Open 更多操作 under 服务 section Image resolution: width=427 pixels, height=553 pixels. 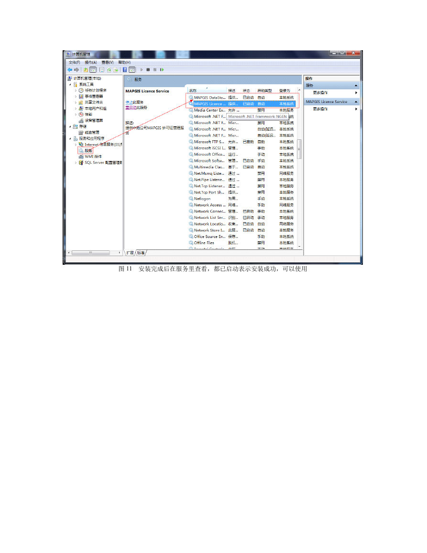tap(320, 93)
